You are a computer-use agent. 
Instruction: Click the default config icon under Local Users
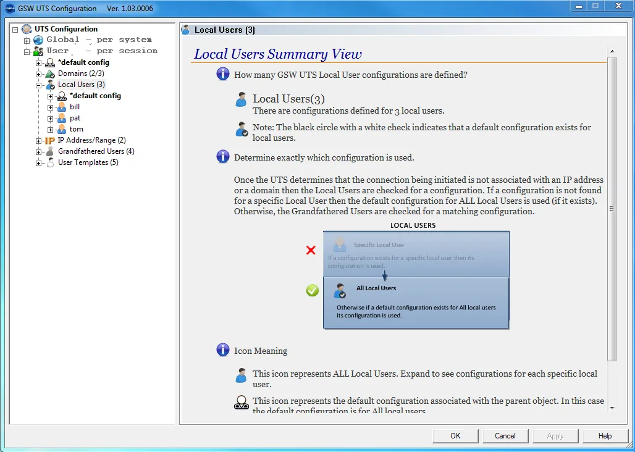(x=62, y=96)
